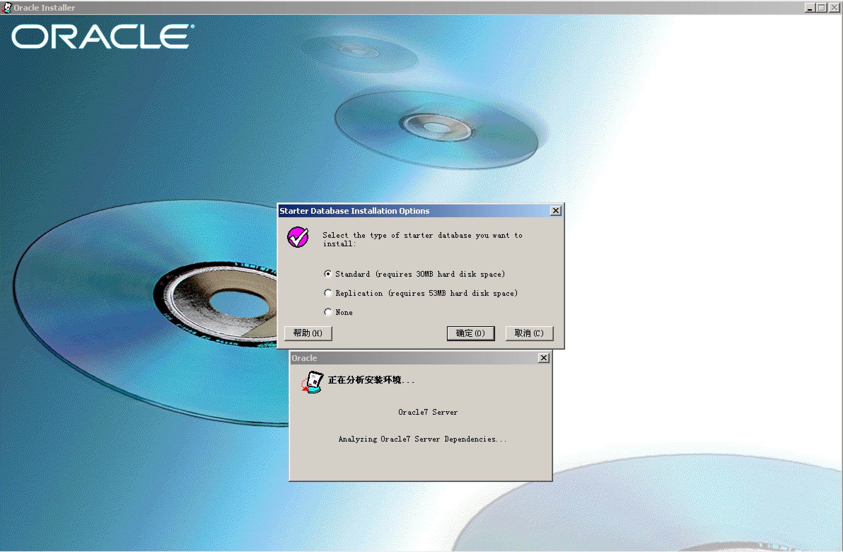
Task: Close the main Oracle Installer window
Action: tap(835, 7)
